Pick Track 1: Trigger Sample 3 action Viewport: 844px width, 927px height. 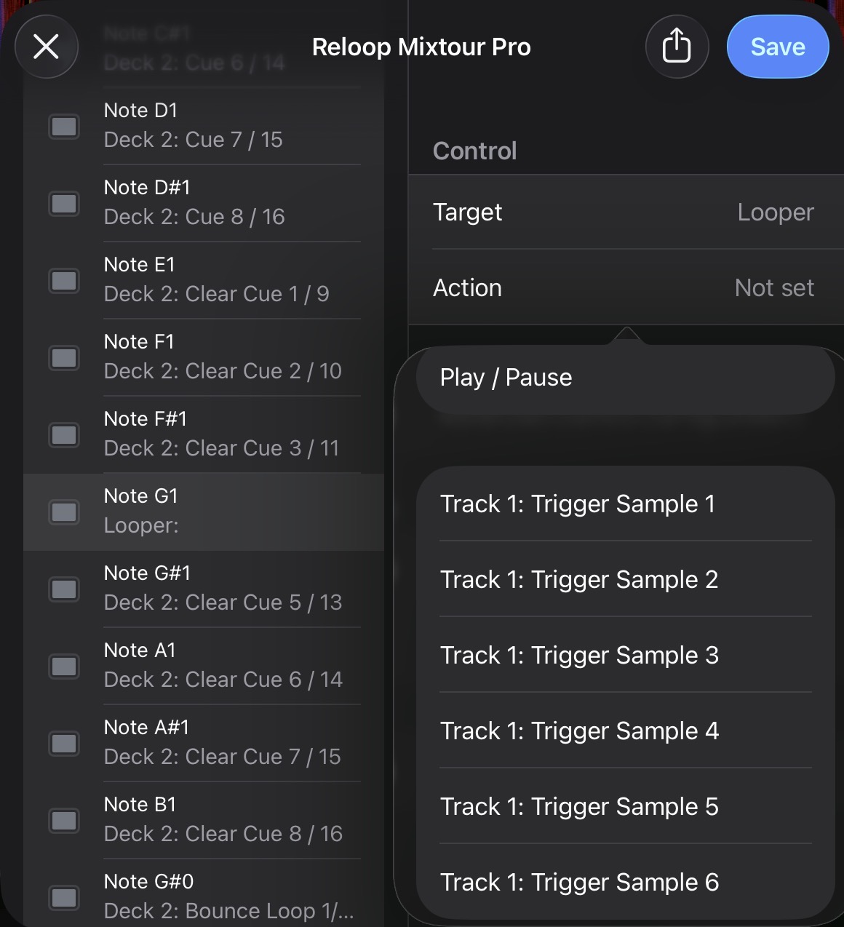tap(624, 656)
